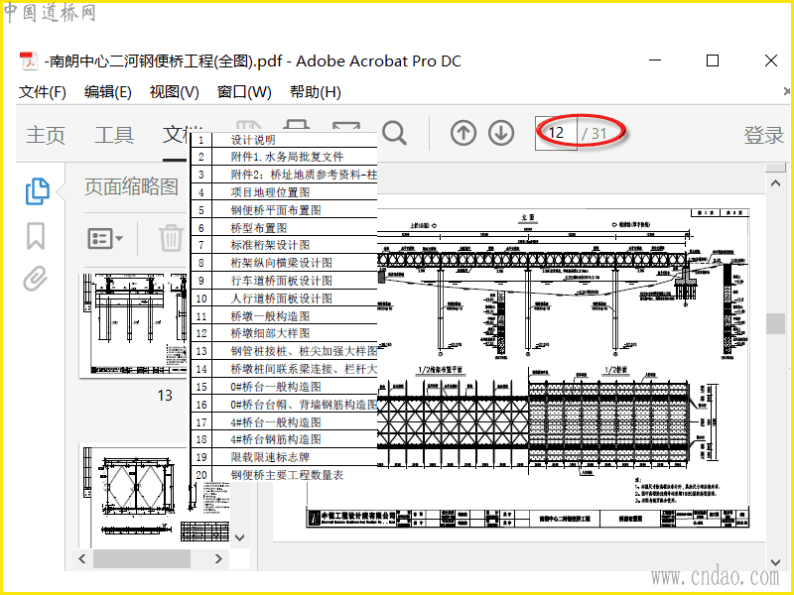Open thumbnail options list dropdown
The image size is (794, 595).
tap(105, 238)
